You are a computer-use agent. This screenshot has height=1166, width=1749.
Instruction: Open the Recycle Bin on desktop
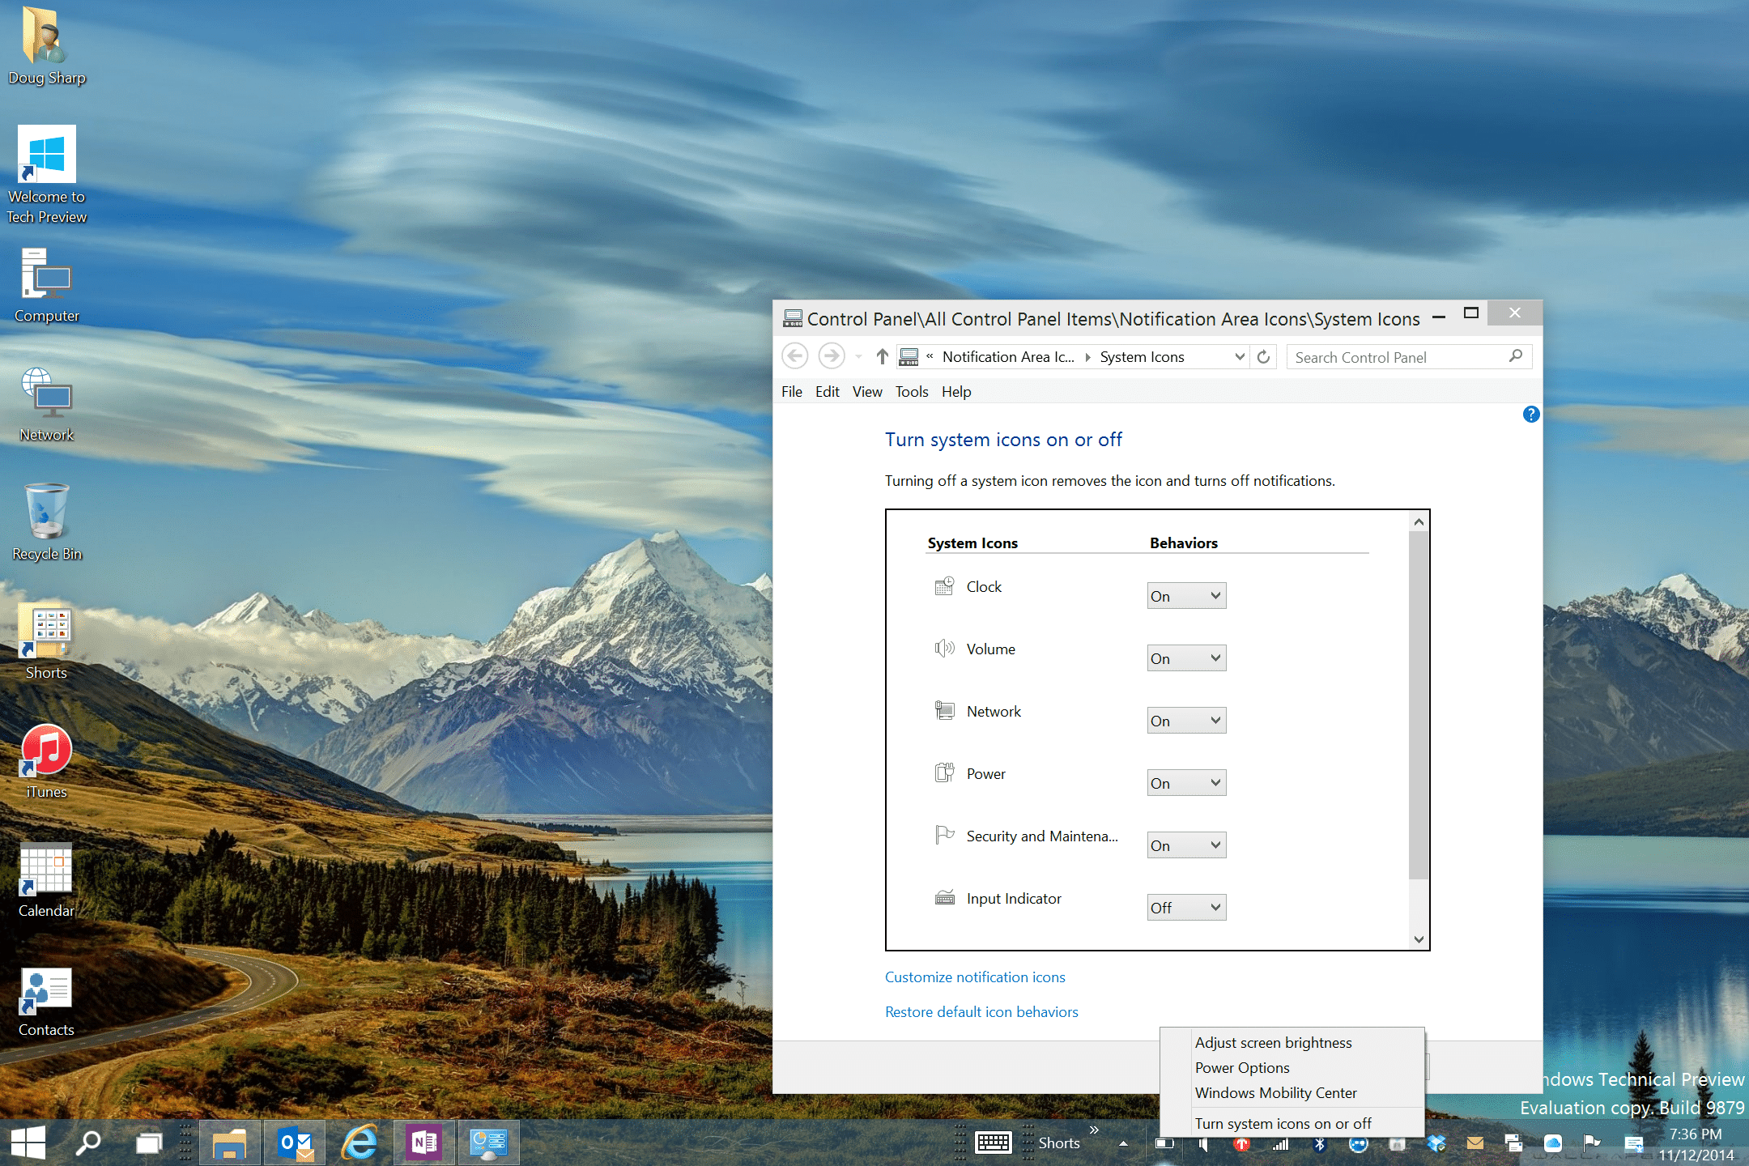tap(47, 514)
